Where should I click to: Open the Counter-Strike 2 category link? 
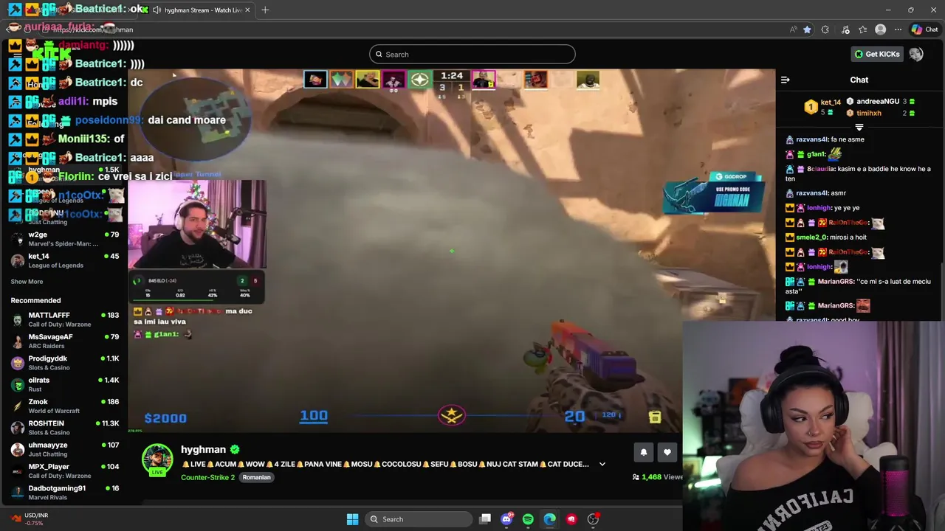207,477
